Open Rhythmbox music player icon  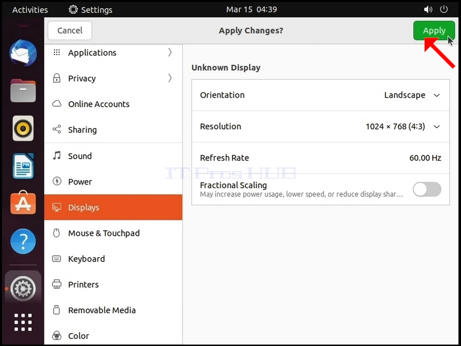pyautogui.click(x=23, y=128)
